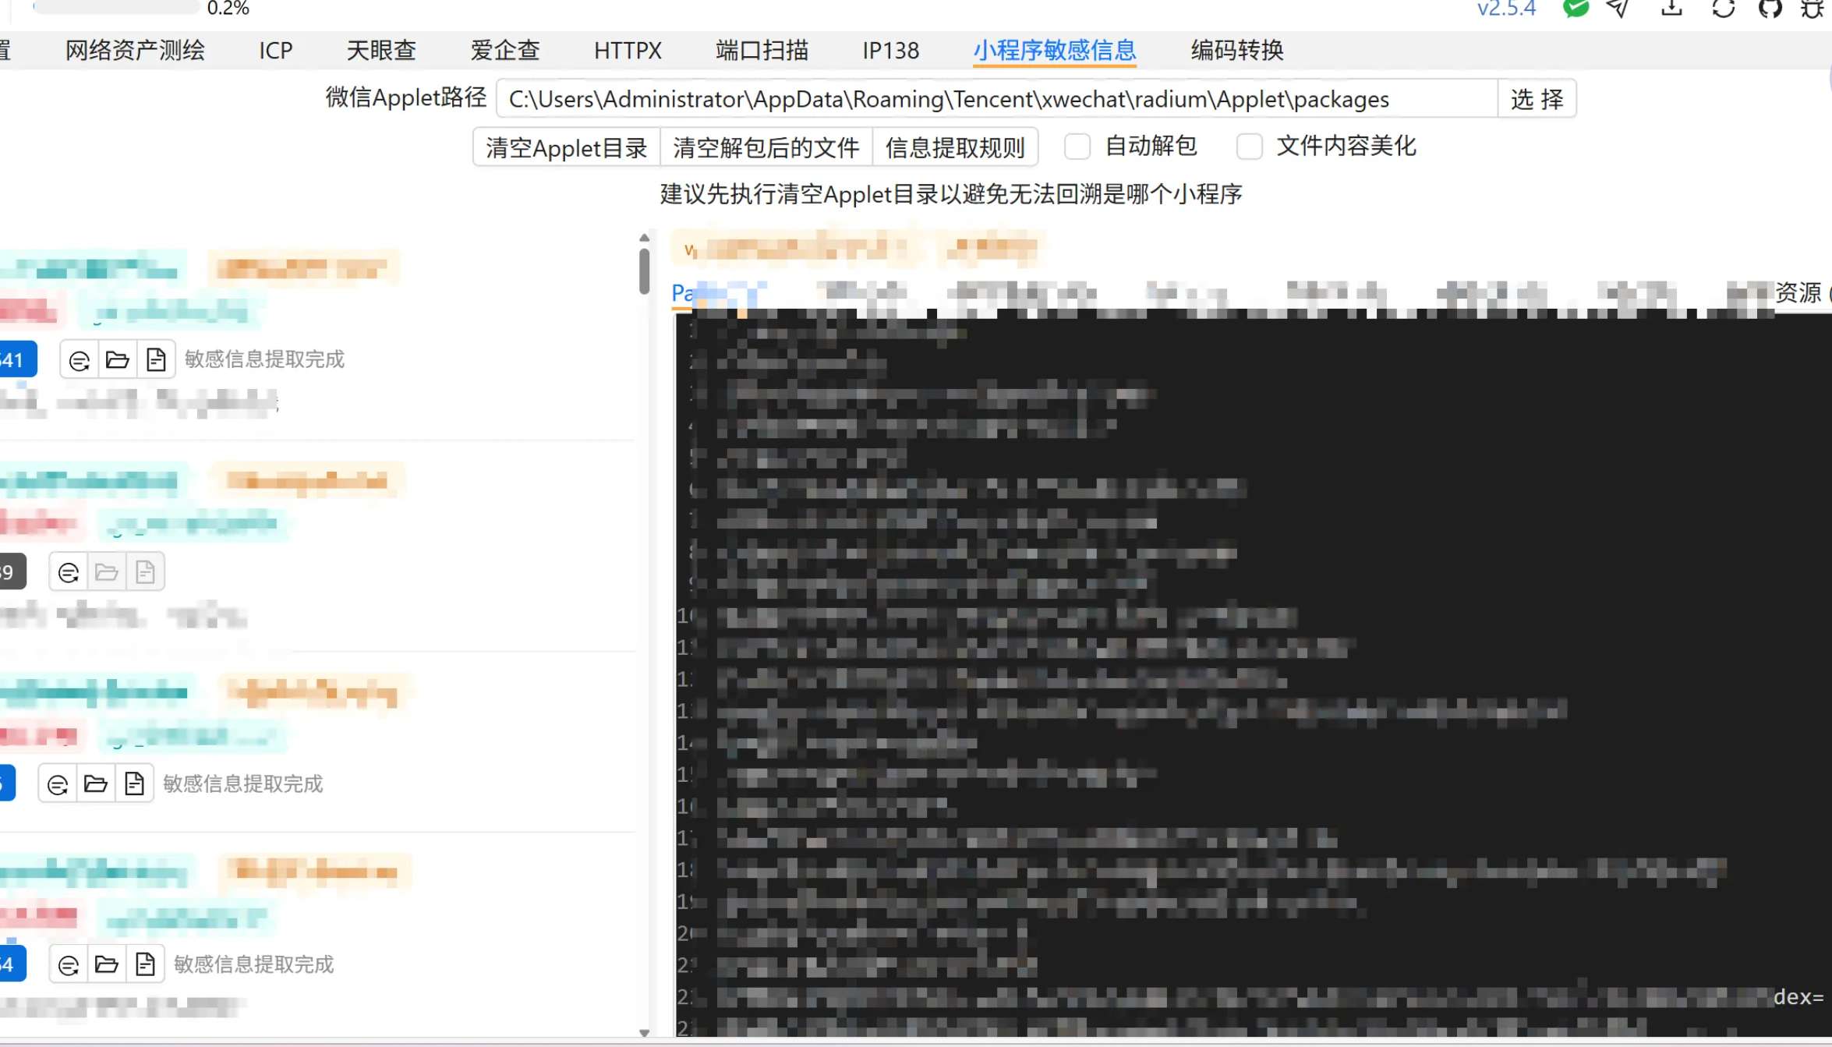This screenshot has width=1832, height=1047.
Task: Click the paper plane icon in top bar
Action: tap(1619, 8)
